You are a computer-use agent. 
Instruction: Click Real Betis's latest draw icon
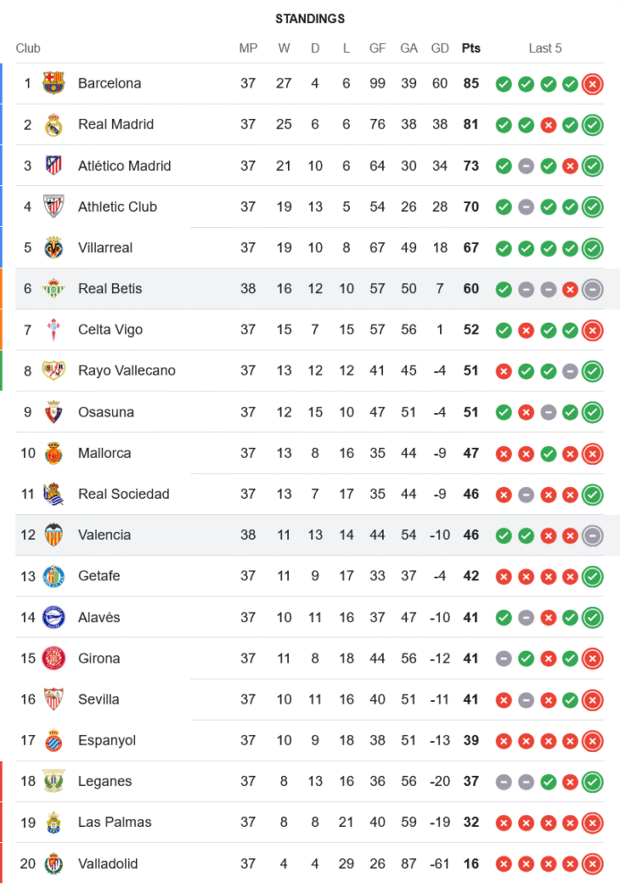591,289
